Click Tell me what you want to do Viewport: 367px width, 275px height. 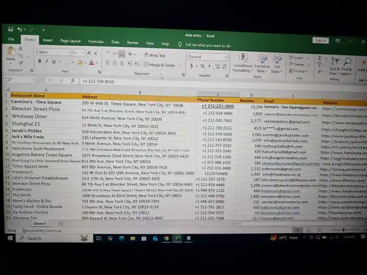click(x=208, y=46)
